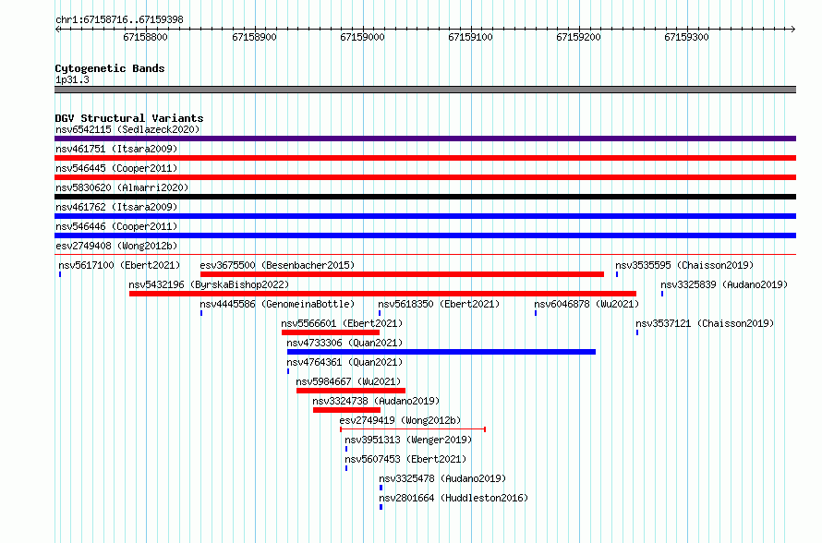Open nsv4764361 (Quan2021) label
Screen dimensions: 822x543
345,362
